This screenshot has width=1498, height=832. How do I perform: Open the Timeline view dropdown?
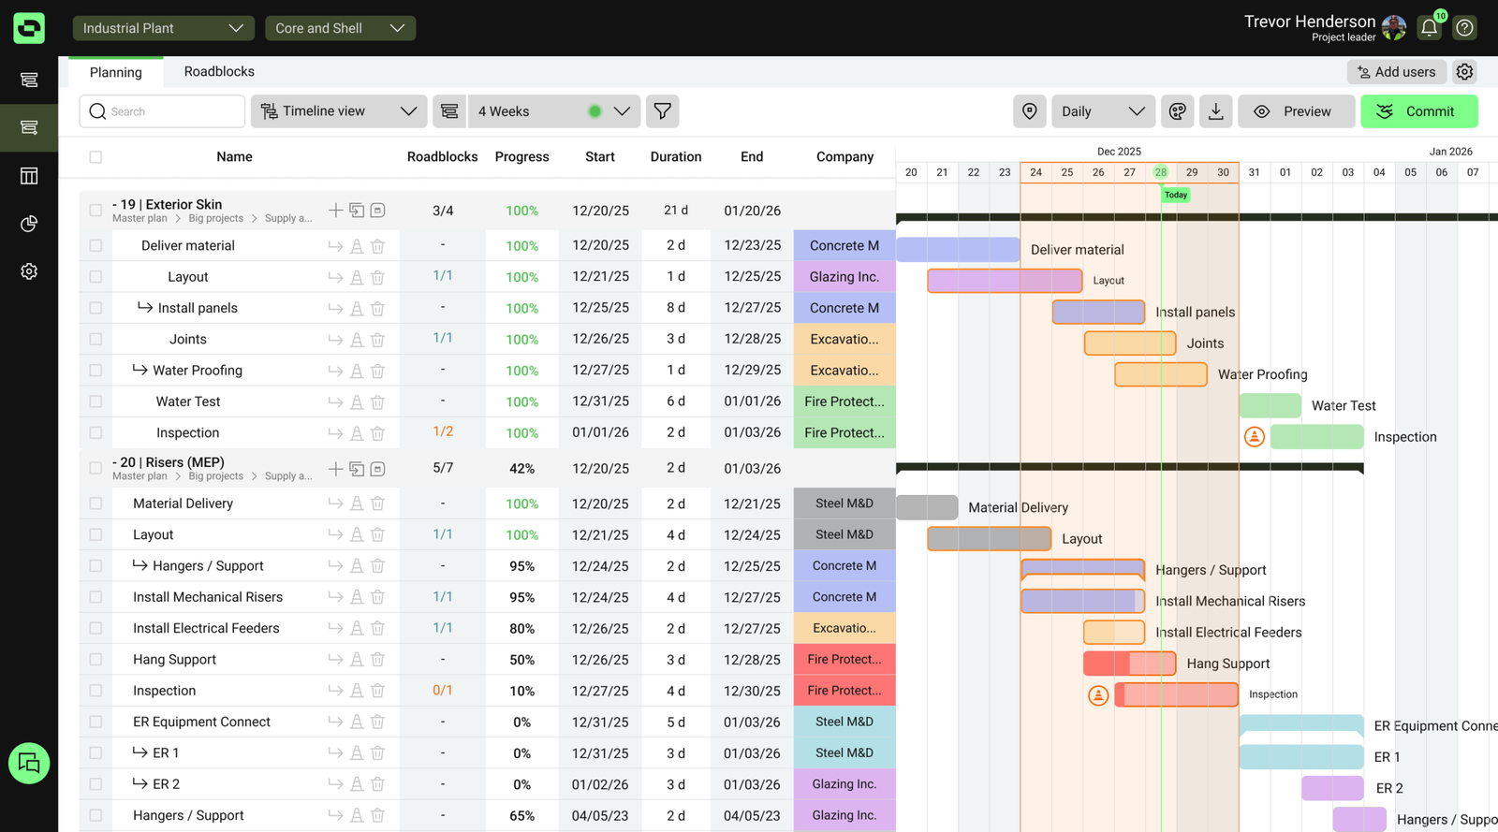(x=339, y=111)
